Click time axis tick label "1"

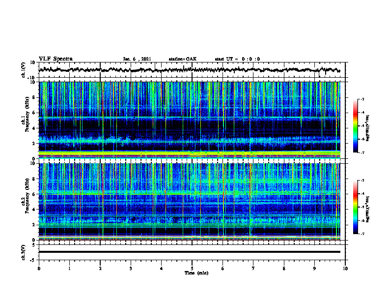[69, 269]
